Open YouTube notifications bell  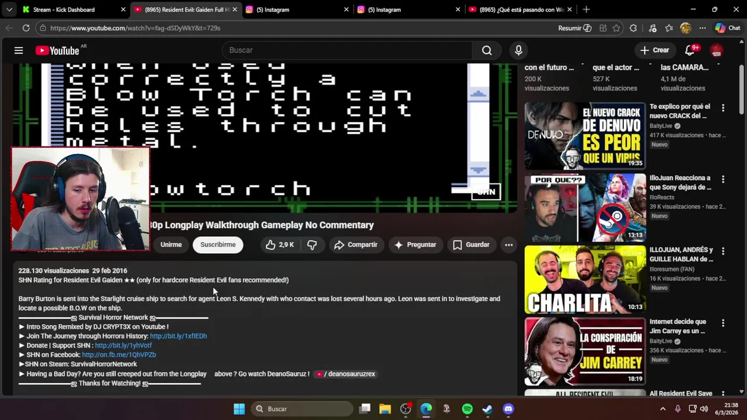point(690,50)
